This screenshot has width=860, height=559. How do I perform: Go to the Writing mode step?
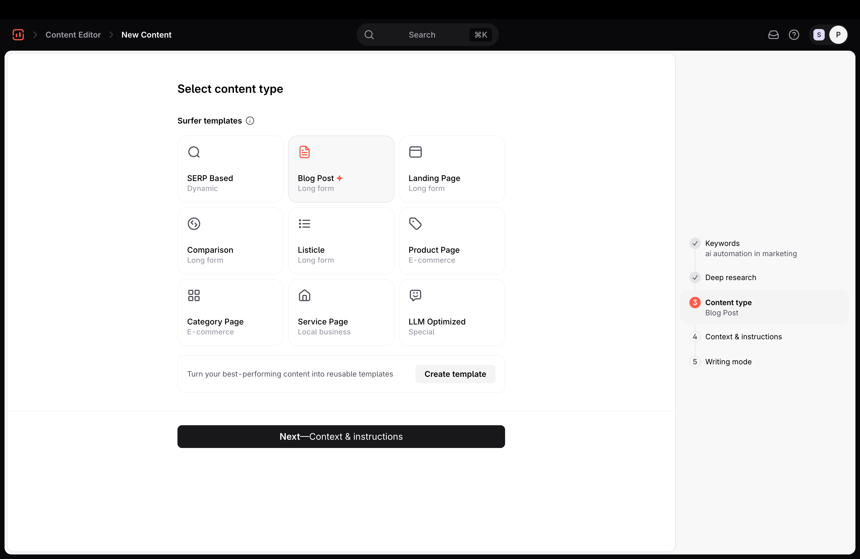click(x=729, y=361)
